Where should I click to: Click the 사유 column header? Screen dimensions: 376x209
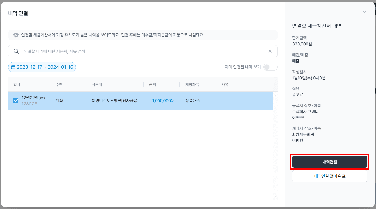click(225, 85)
